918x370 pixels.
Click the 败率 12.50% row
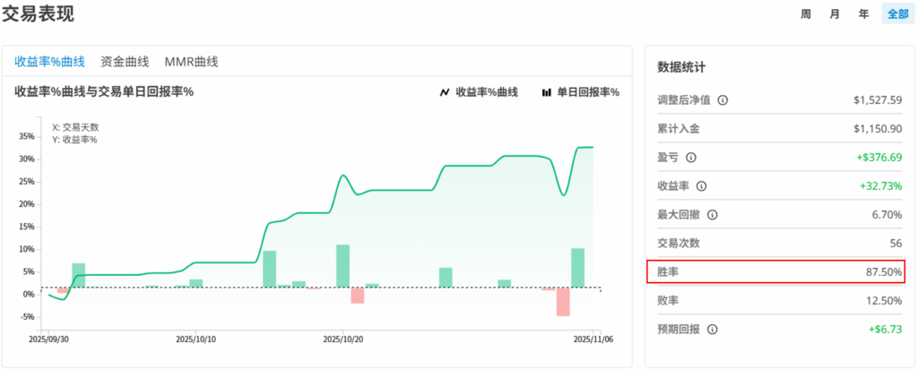point(775,300)
